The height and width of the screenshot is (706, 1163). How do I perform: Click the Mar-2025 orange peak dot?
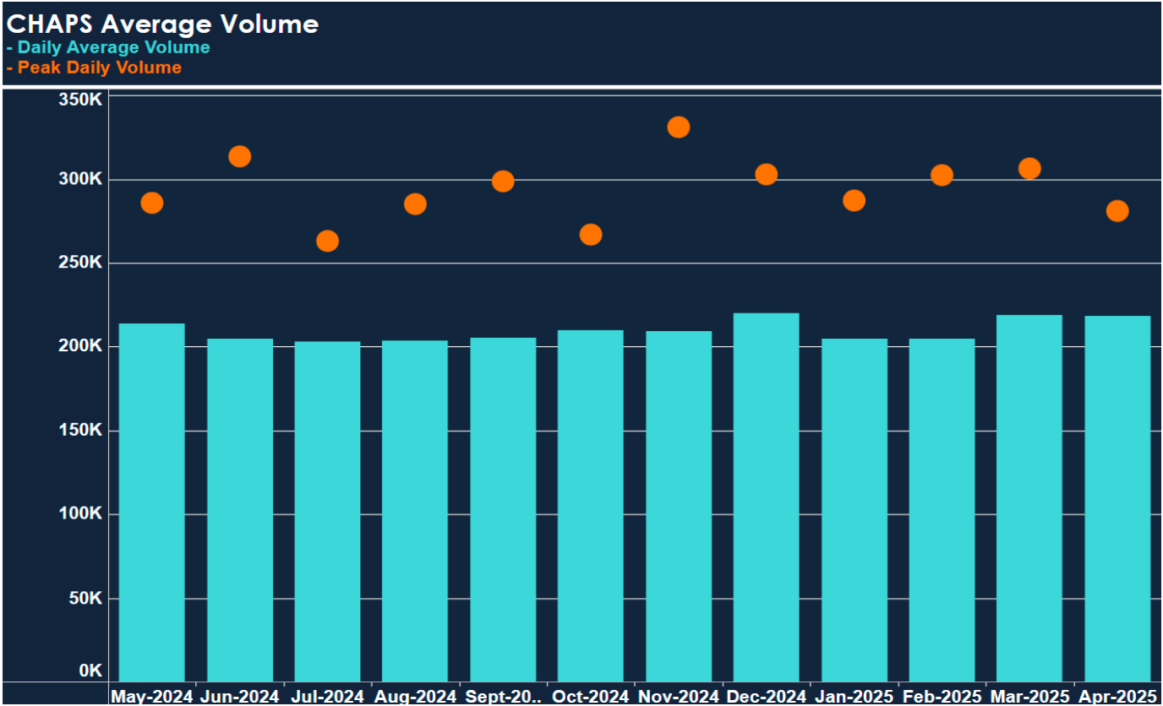click(1029, 168)
